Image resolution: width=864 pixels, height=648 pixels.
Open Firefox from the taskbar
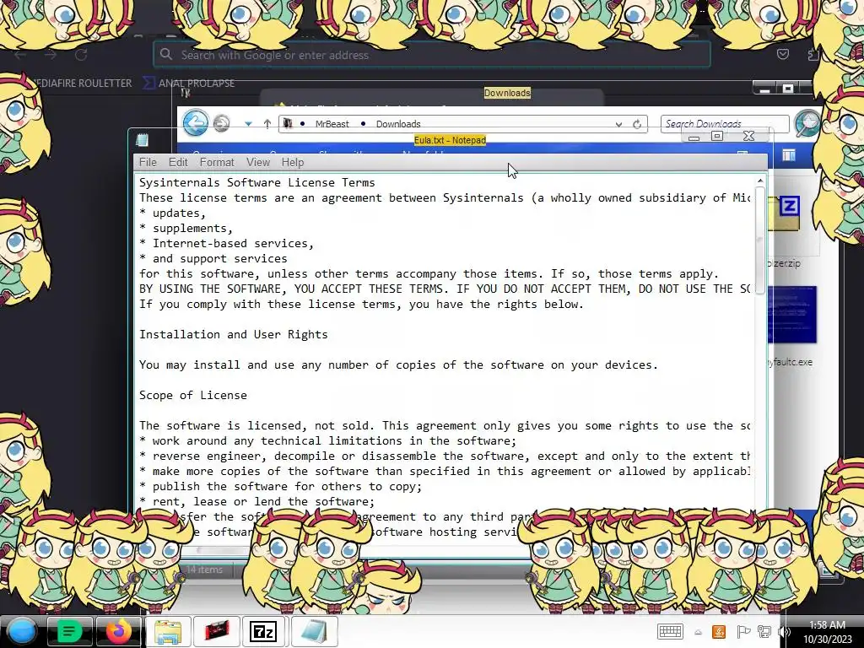pyautogui.click(x=118, y=631)
